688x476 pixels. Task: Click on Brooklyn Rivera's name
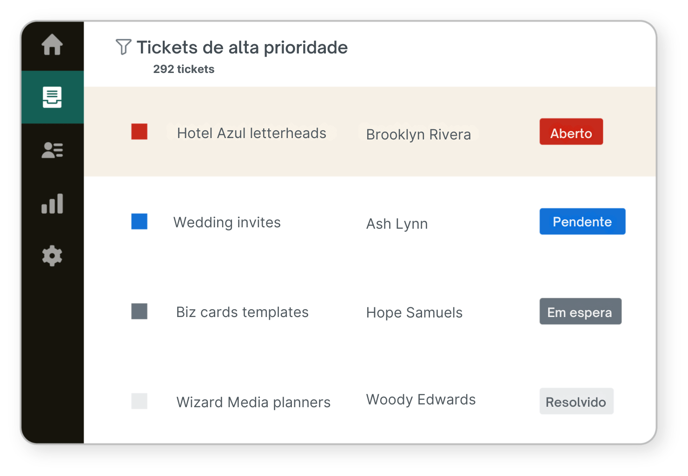[418, 134]
